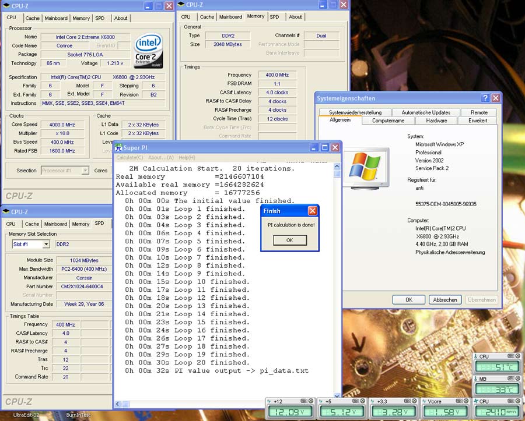525x421 pixels.
Task: Click the CAS# Latency value 4.0 clocks
Action: pos(277,92)
